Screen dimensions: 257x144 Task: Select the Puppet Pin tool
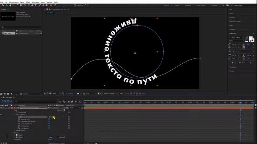coord(55,5)
